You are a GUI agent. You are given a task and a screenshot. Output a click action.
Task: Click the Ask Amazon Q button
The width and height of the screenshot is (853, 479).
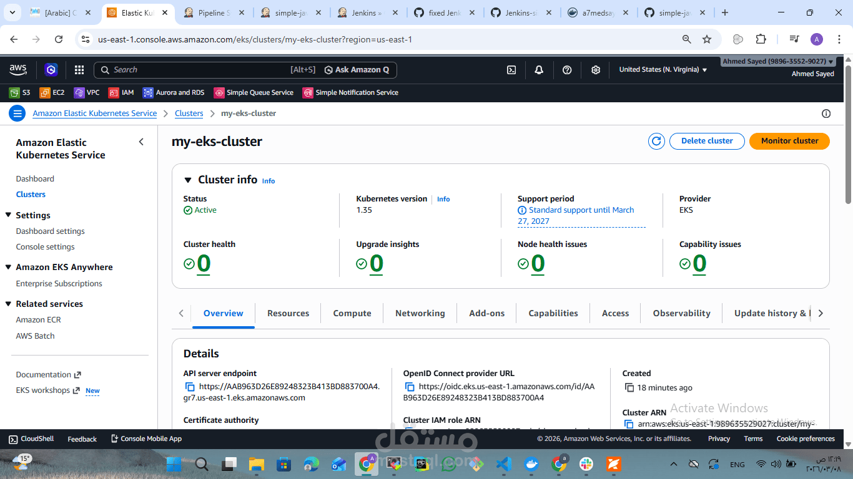[357, 70]
